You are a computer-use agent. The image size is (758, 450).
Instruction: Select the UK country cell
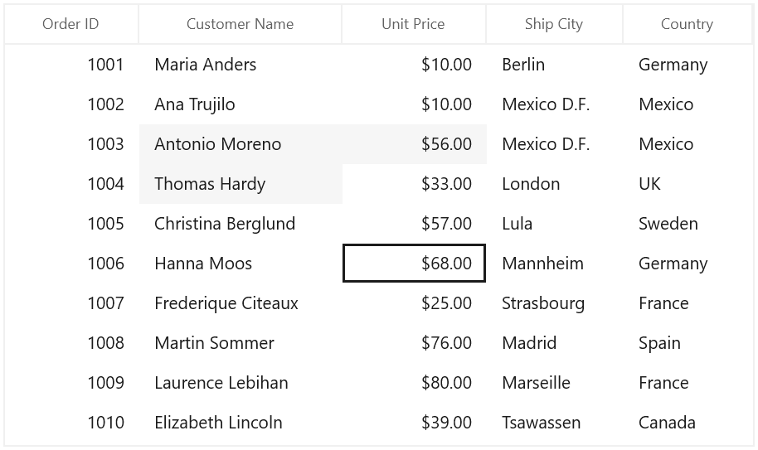(688, 184)
